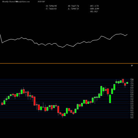Screen dimensions: 138x138
Task: Click the OC: 1.75 value
Action: (x=94, y=6)
